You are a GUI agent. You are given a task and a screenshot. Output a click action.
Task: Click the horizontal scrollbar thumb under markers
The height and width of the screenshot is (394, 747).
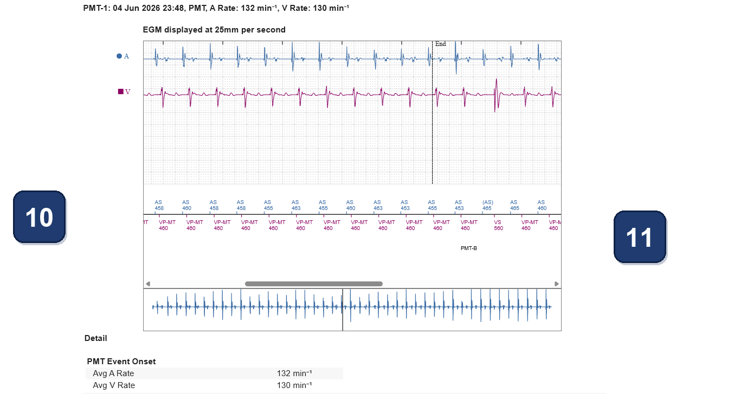(314, 284)
